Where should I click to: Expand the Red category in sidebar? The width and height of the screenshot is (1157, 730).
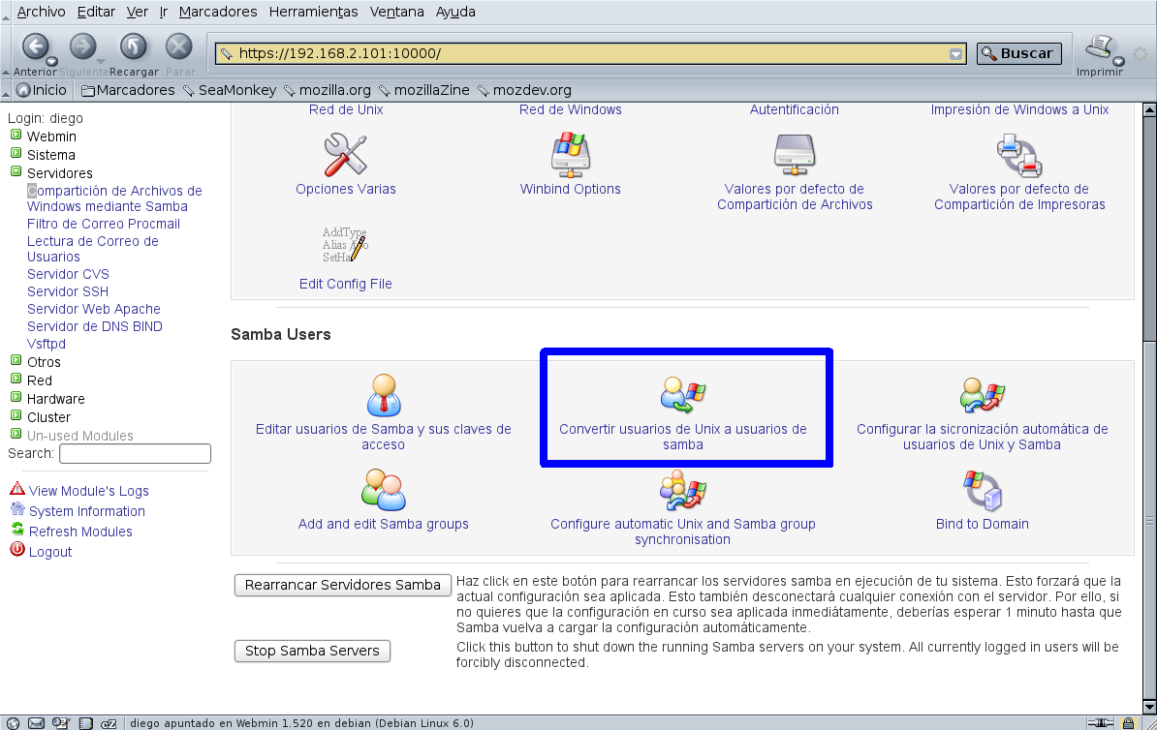tap(16, 379)
